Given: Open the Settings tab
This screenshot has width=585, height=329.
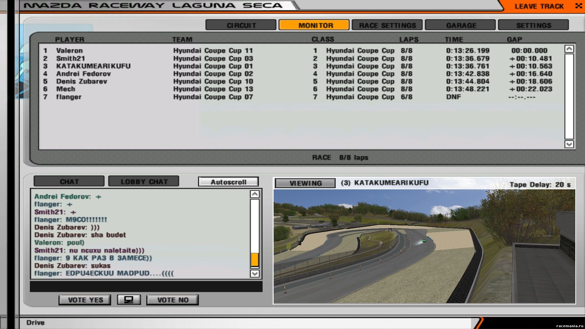Looking at the screenshot, I should (x=534, y=25).
